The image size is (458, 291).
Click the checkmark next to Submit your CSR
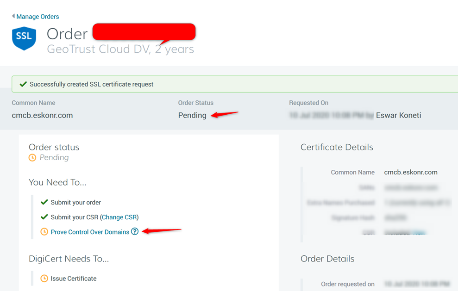coord(44,217)
